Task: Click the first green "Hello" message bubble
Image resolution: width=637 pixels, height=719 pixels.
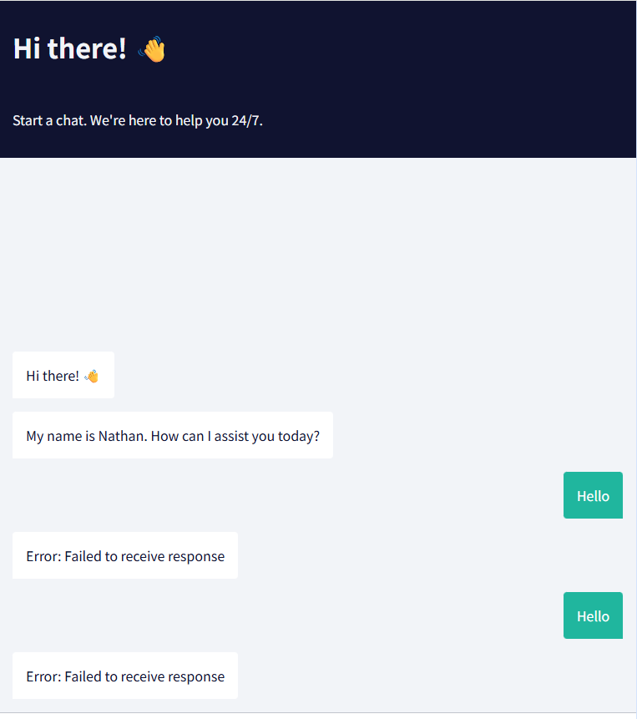Action: (593, 496)
